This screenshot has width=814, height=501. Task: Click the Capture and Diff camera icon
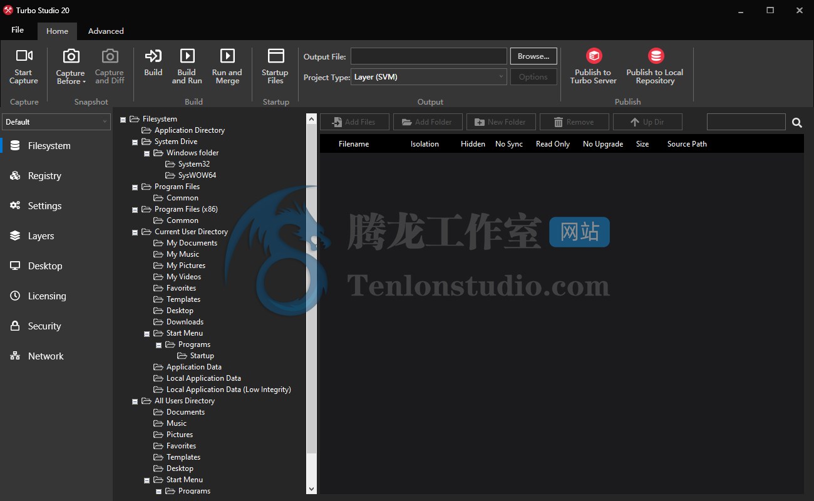[x=110, y=56]
